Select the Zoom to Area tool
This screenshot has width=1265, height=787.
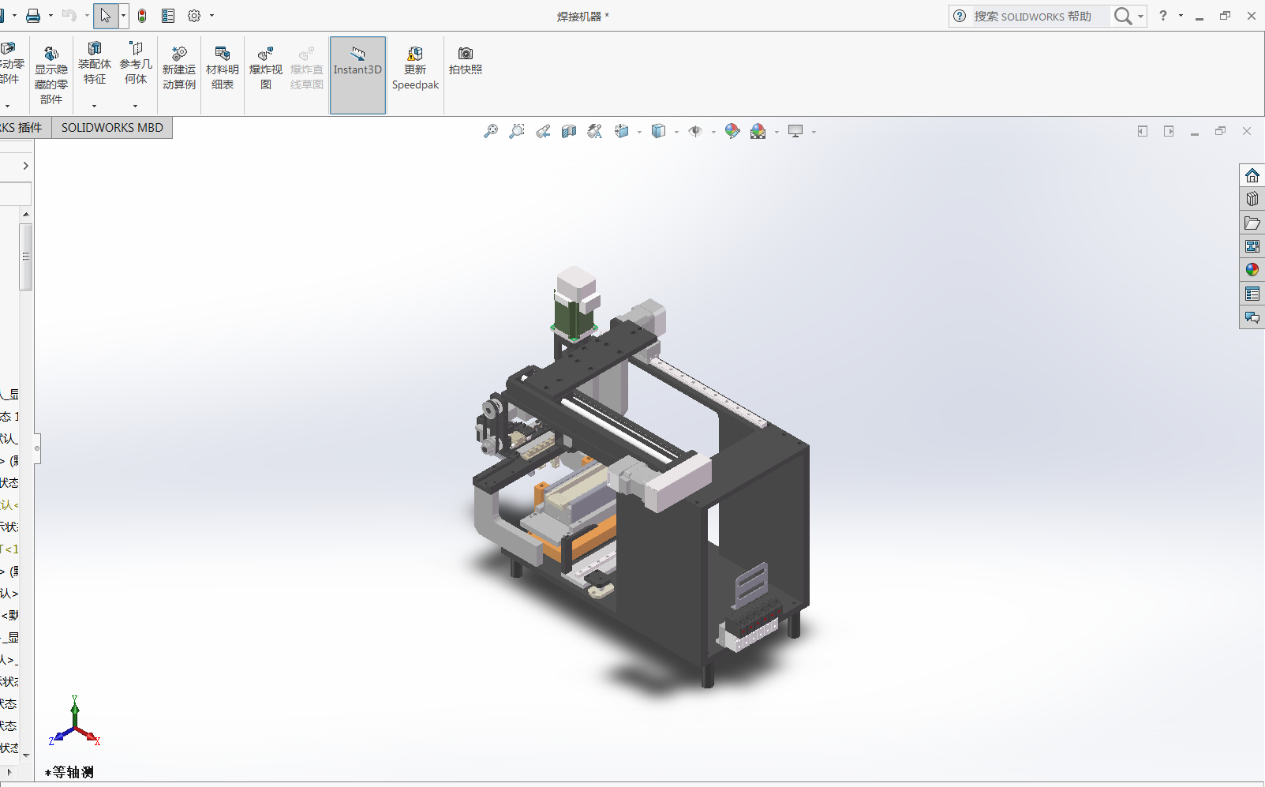click(517, 132)
